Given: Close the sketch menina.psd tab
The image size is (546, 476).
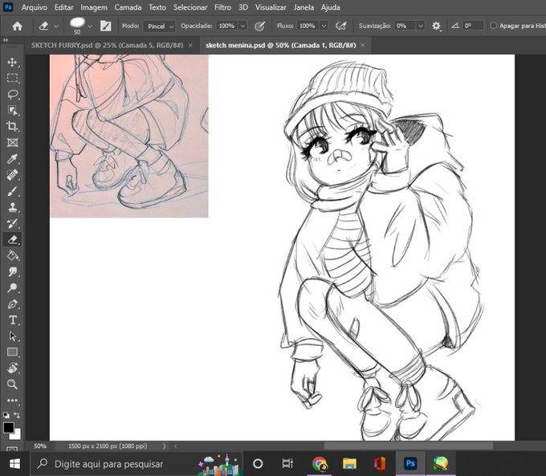Looking at the screenshot, I should click(363, 45).
